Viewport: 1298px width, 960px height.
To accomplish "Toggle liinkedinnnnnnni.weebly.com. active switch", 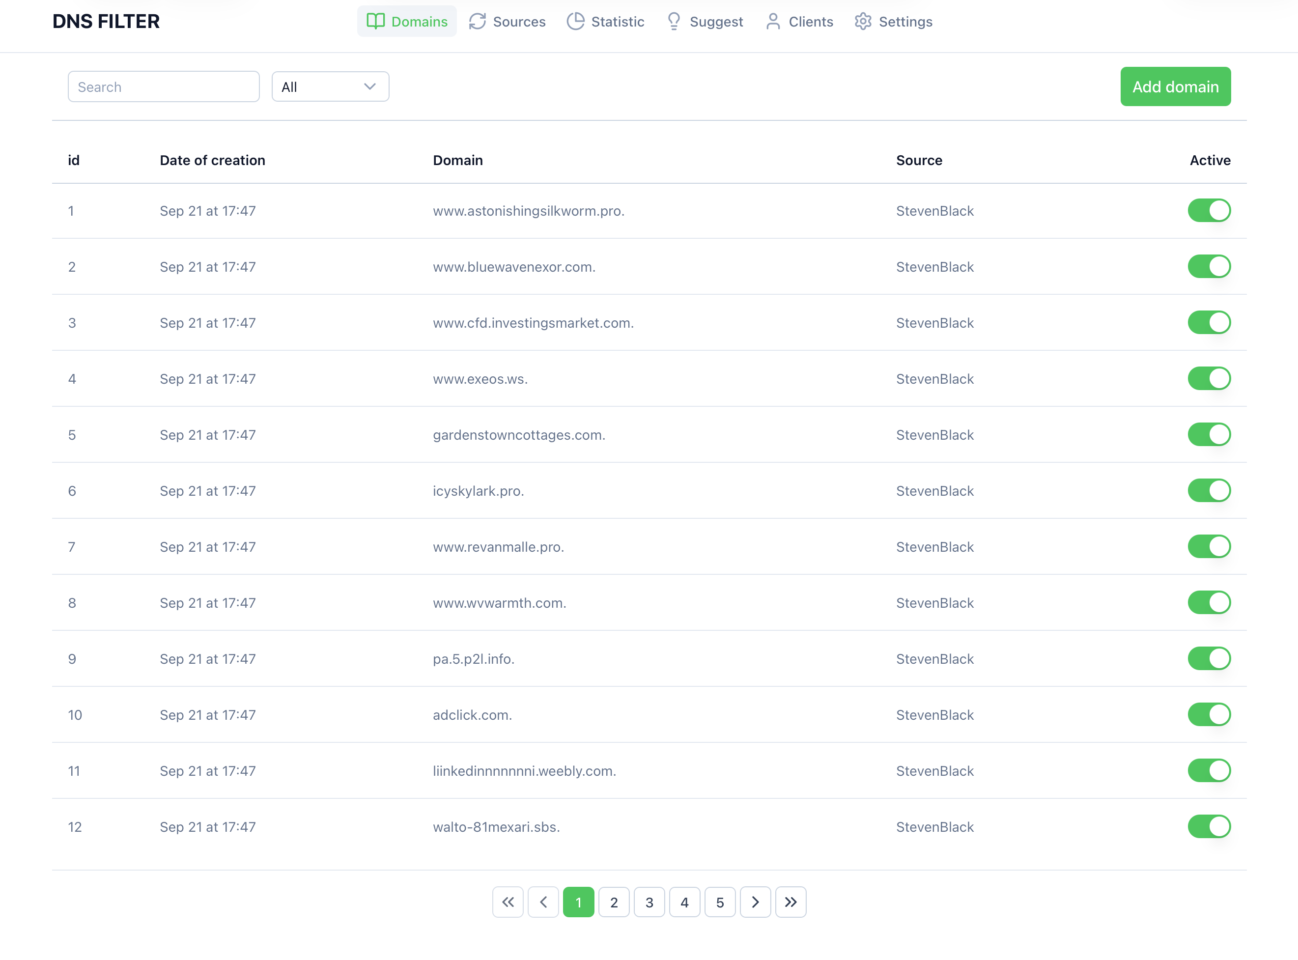I will [1209, 770].
